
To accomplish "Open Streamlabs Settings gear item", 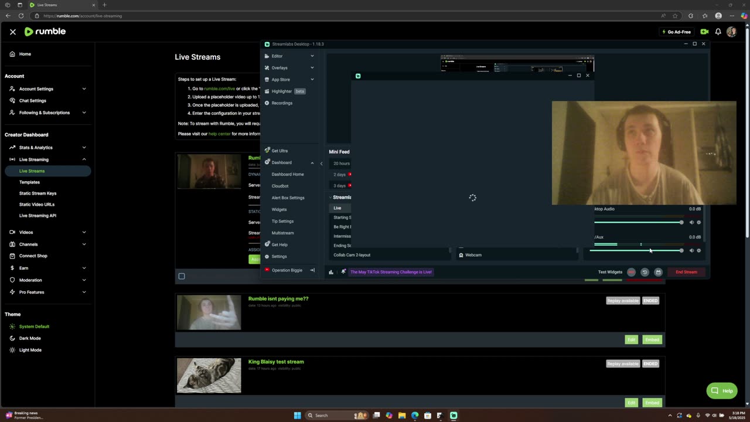I will (x=275, y=256).
